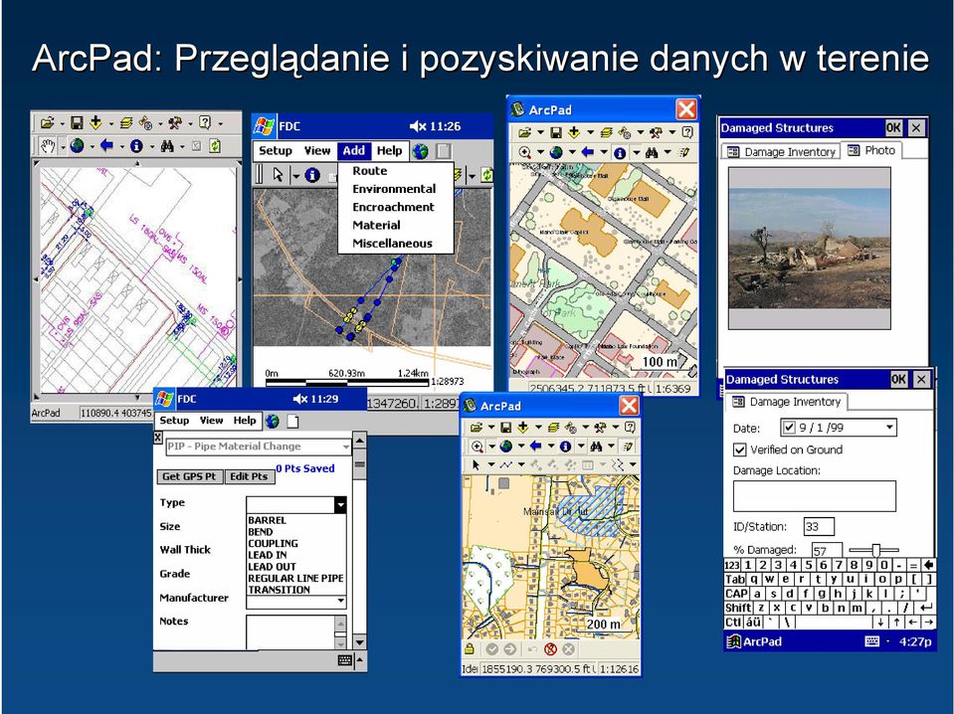Screen dimensions: 954x714
Task: Expand arrow beside globe in 100 m city-map ArcPad window
Action: (x=571, y=153)
